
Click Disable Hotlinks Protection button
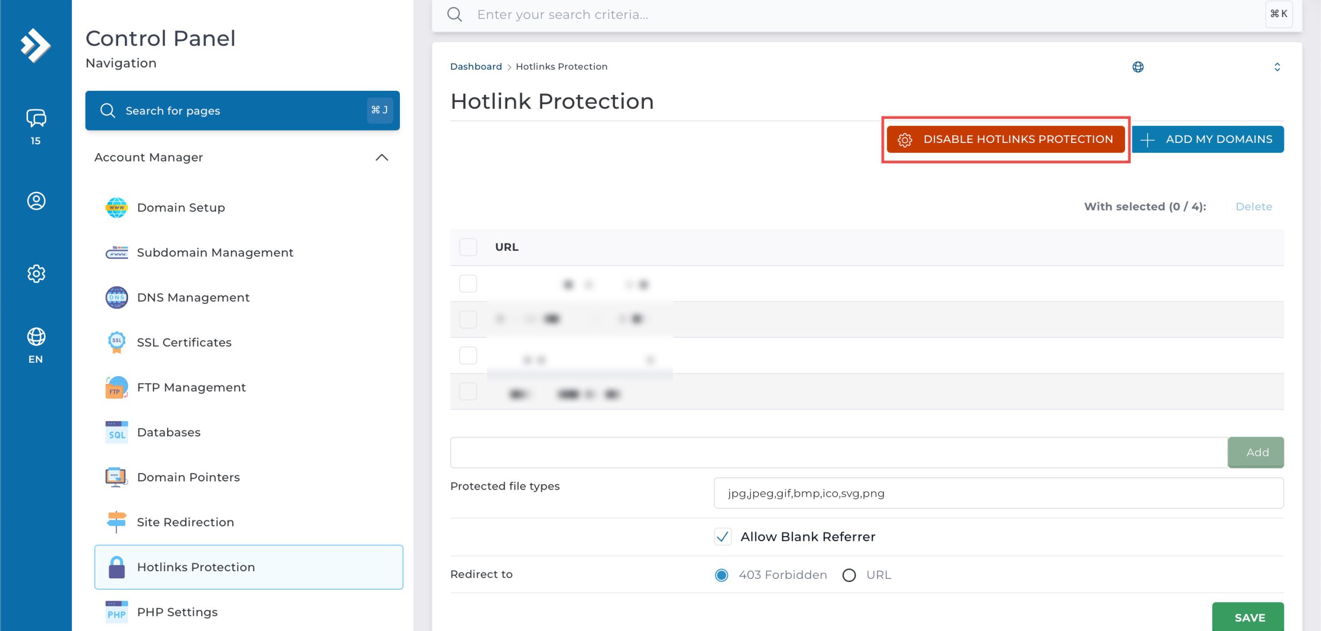point(1005,139)
